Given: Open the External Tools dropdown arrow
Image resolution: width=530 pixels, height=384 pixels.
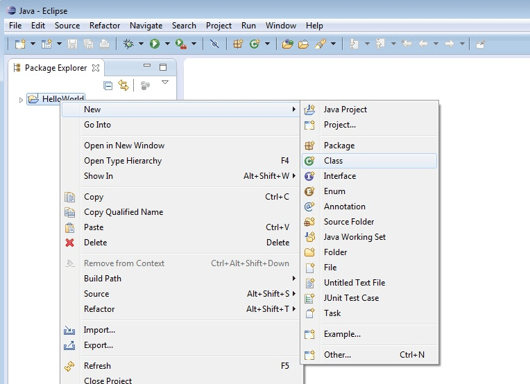Looking at the screenshot, I should [194, 44].
